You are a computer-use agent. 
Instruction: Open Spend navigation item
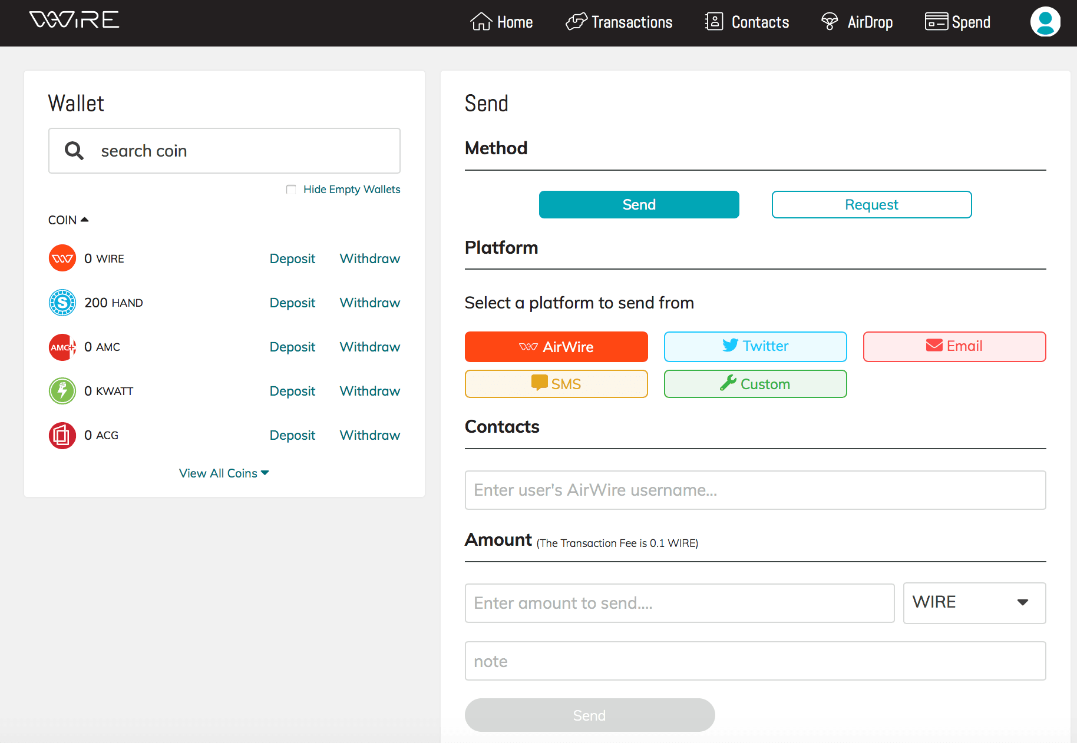957,22
